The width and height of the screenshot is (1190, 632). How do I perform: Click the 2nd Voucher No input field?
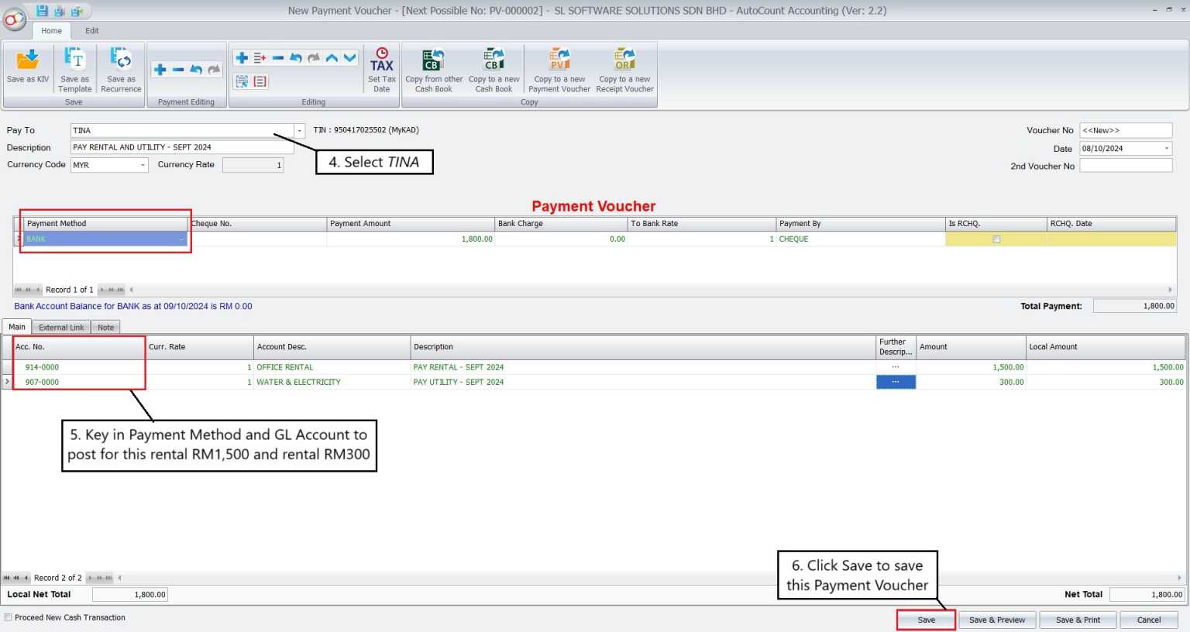(x=1126, y=166)
